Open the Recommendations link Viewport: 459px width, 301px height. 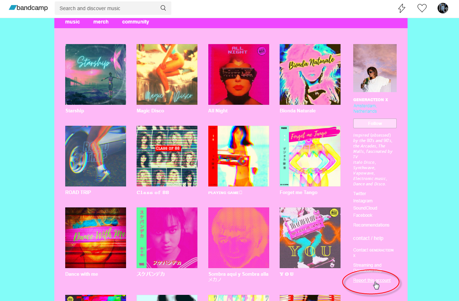point(371,225)
